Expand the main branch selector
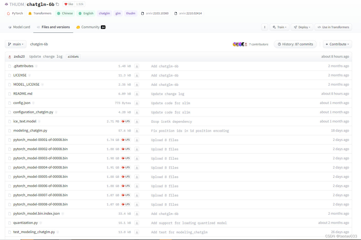The image size is (361, 240). tap(15, 44)
